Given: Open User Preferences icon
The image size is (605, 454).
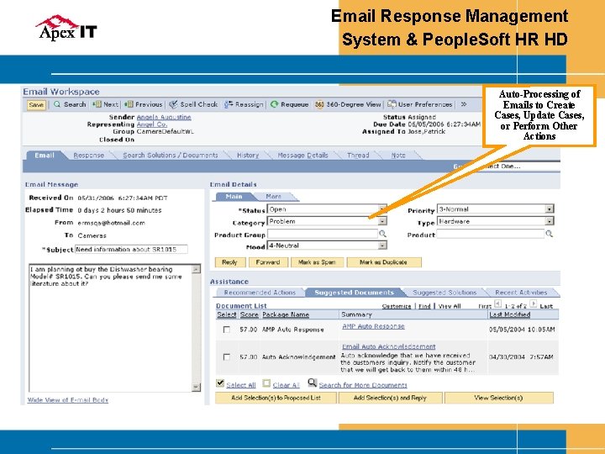Looking at the screenshot, I should coord(392,104).
